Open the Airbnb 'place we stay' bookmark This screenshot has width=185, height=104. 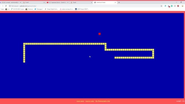(67, 9)
